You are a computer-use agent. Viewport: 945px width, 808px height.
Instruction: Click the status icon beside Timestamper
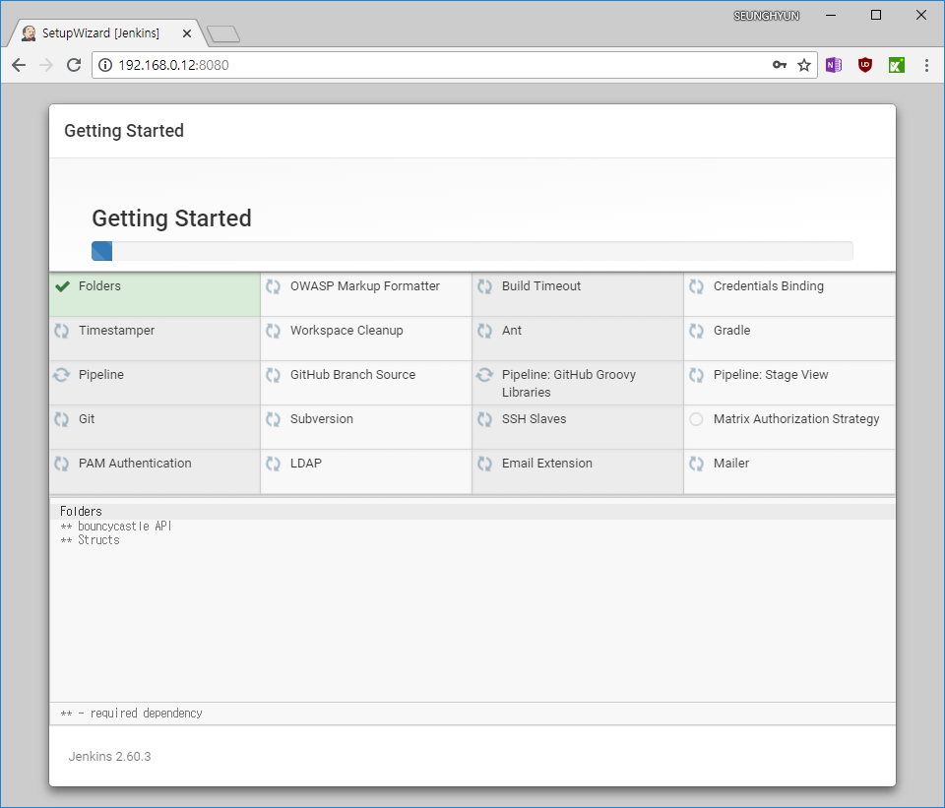tap(62, 331)
